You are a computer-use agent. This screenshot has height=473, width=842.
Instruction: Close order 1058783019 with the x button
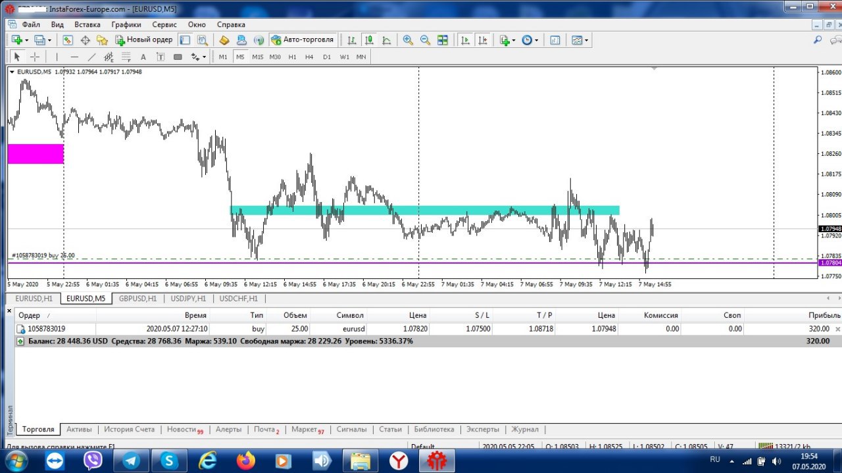click(837, 329)
